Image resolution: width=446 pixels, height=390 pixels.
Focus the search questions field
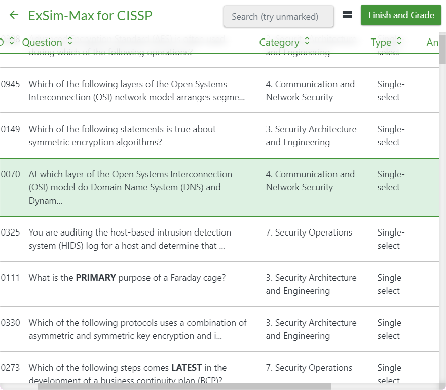pyautogui.click(x=278, y=16)
